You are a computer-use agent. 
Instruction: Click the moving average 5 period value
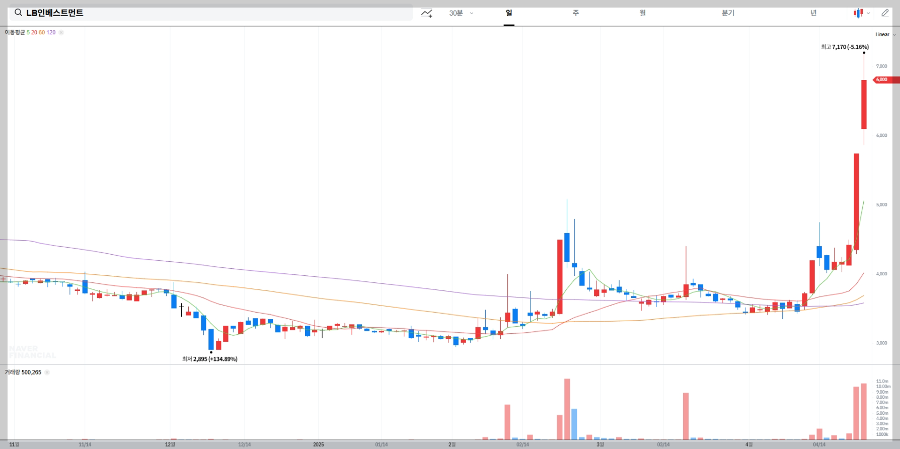coord(28,32)
